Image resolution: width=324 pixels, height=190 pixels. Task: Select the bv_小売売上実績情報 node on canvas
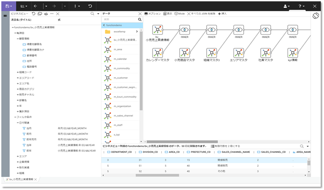pos(157,30)
